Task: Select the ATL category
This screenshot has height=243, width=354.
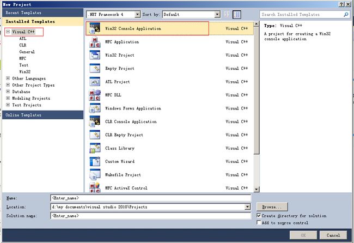Action: tap(22, 39)
